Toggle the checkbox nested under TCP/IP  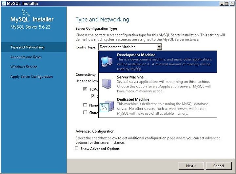[92, 96]
